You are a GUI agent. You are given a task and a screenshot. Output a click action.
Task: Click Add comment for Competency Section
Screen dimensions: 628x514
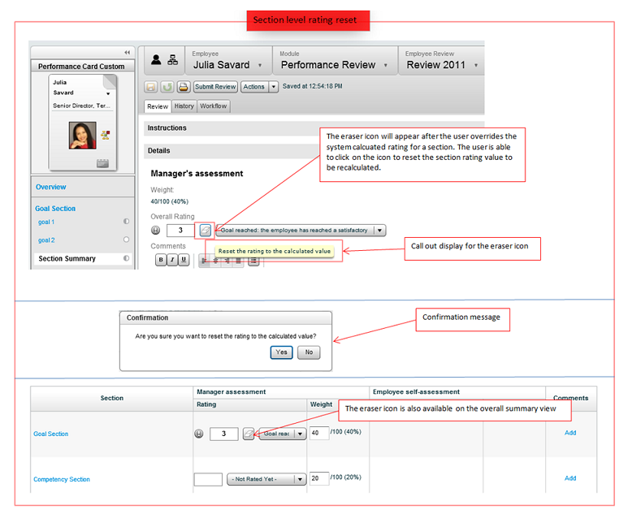tap(570, 478)
